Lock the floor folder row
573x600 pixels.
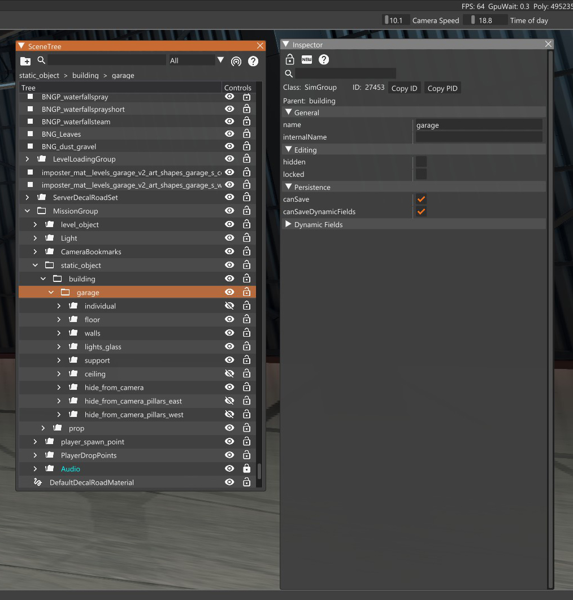point(246,319)
